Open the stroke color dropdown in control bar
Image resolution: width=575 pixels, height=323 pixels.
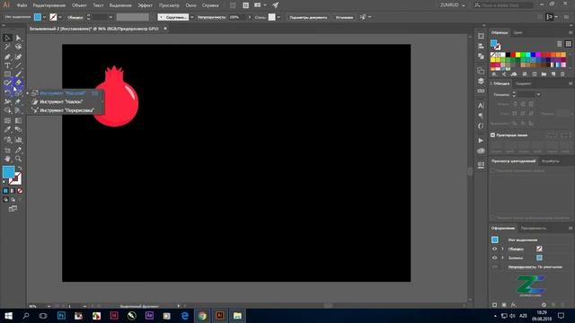click(60, 17)
